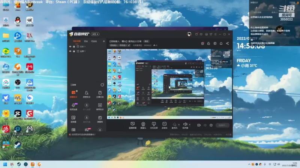Hide the 文本 1 source with eye icon

coord(70,46)
